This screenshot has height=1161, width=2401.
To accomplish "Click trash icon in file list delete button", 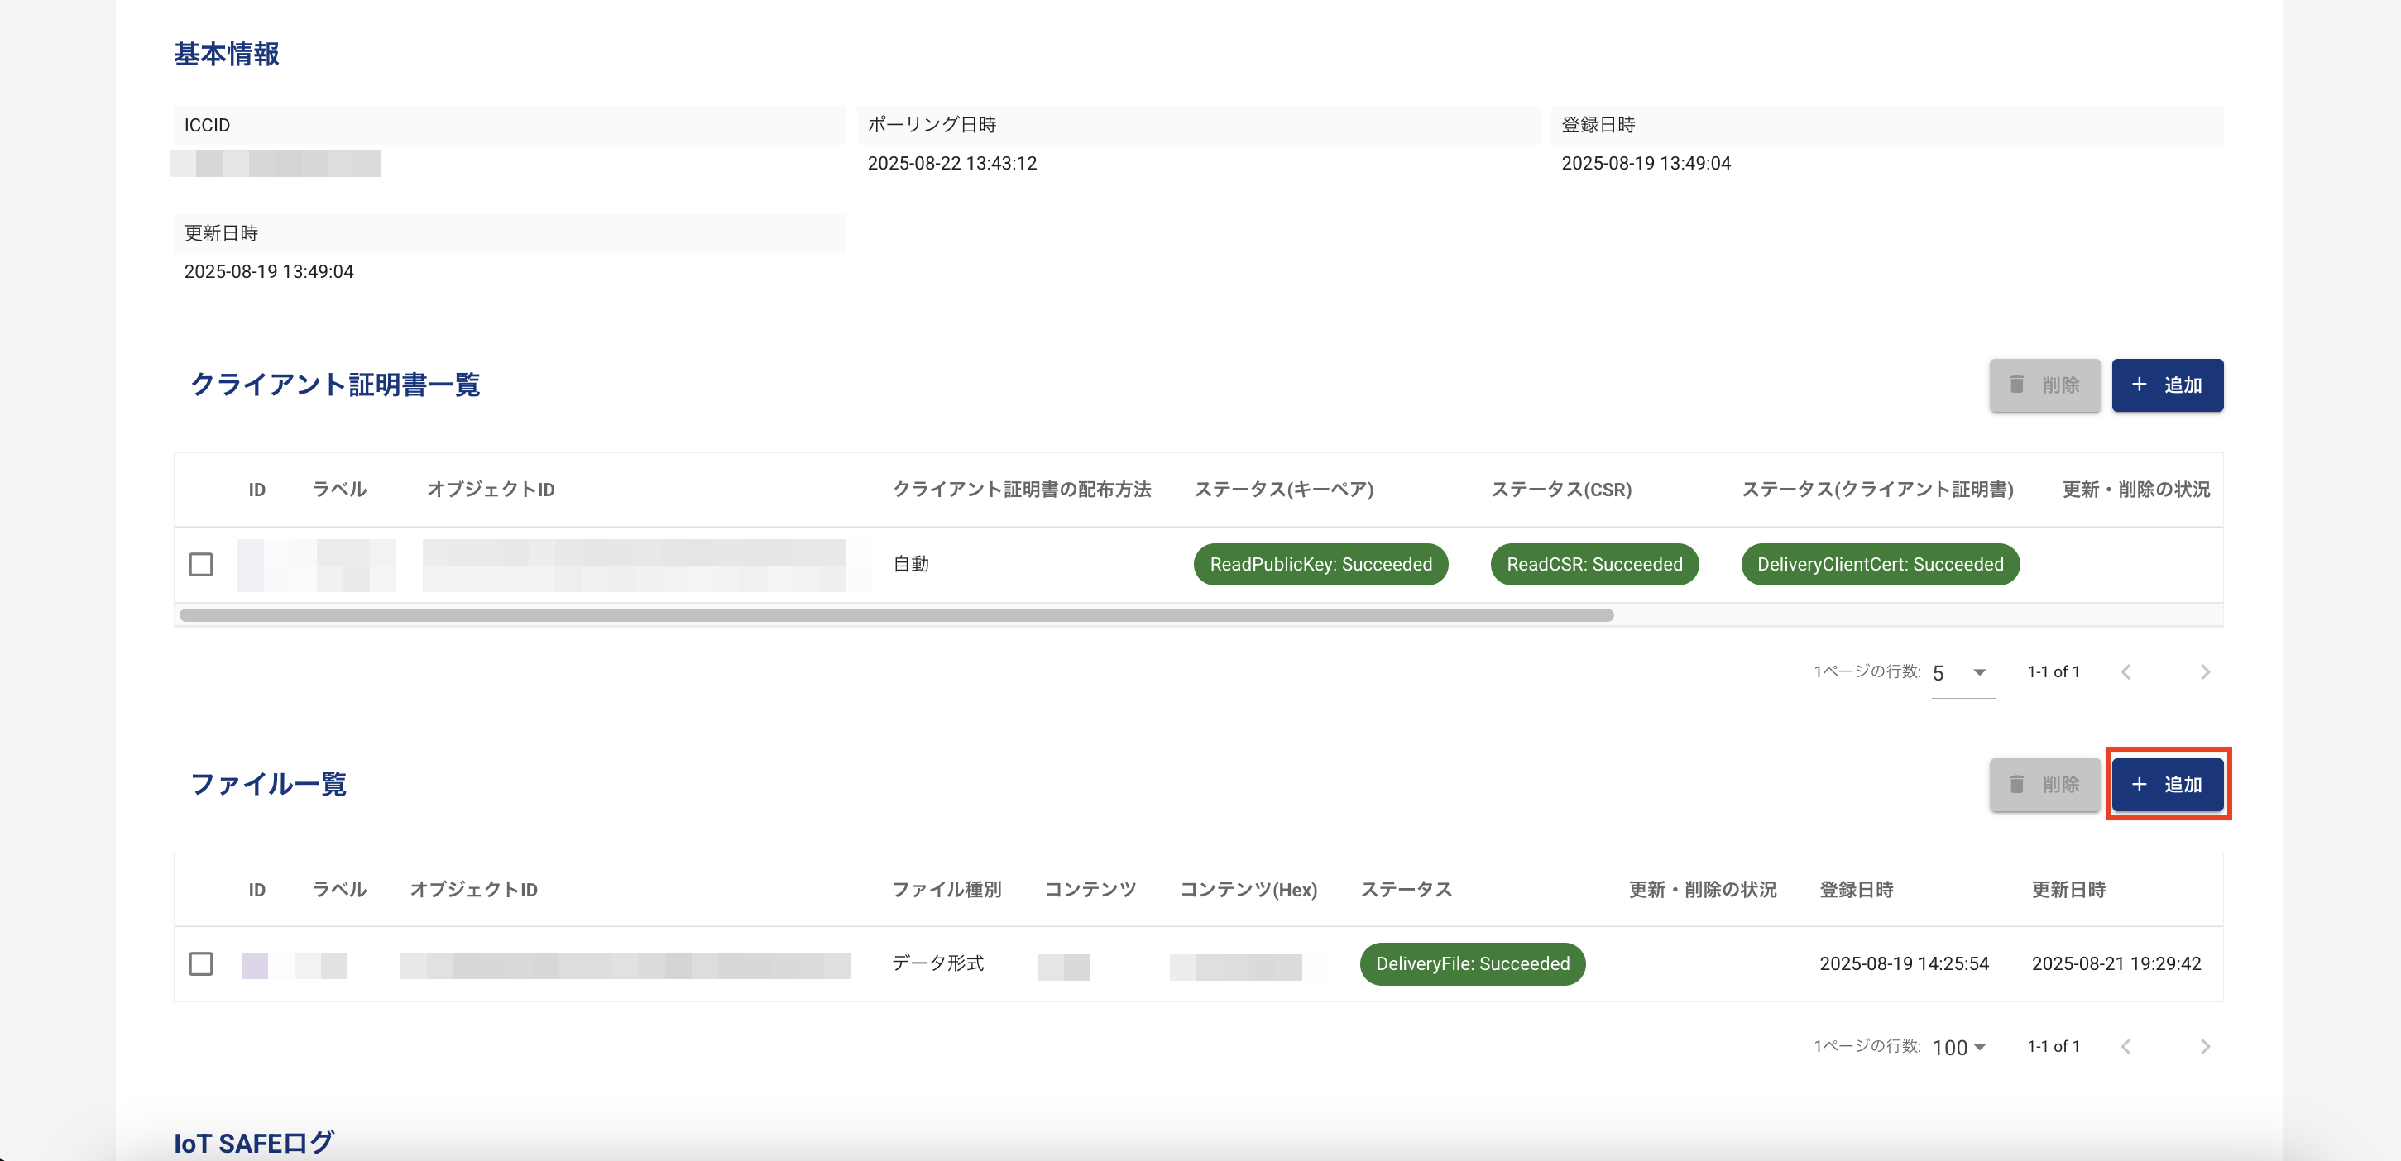I will [x=2016, y=785].
